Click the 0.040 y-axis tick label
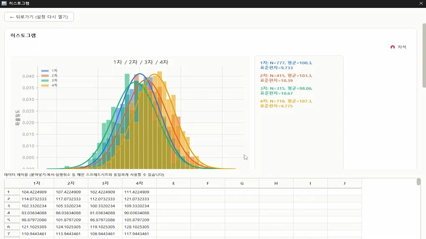Image resolution: width=426 pixels, height=239 pixels. coord(28,76)
